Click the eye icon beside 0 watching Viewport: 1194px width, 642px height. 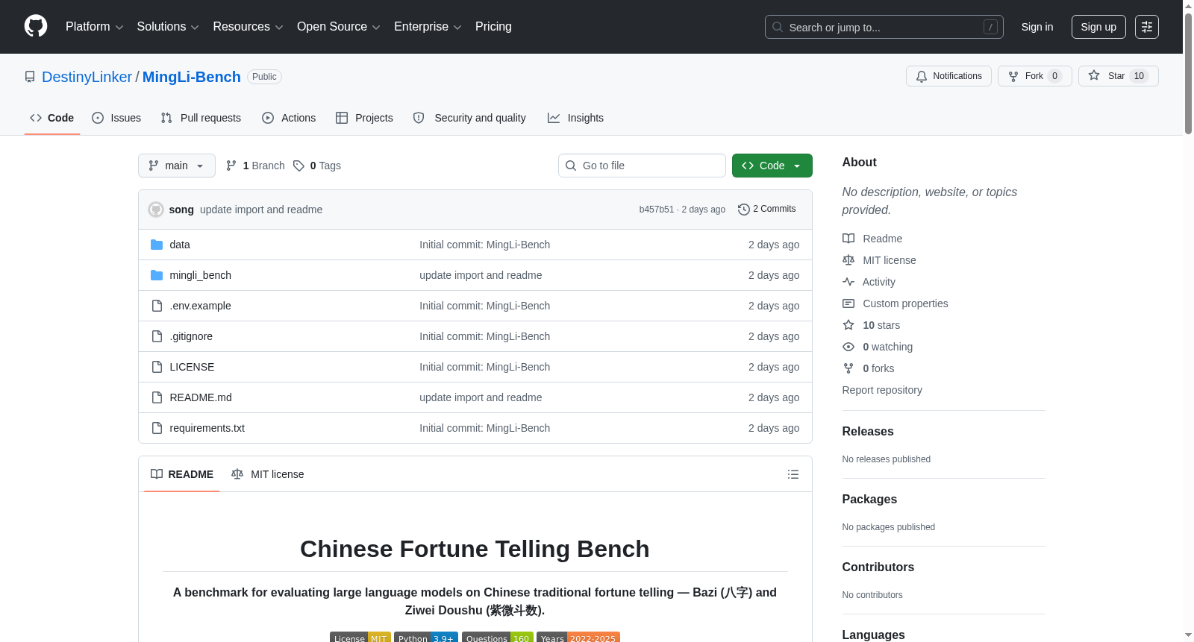[x=848, y=347]
